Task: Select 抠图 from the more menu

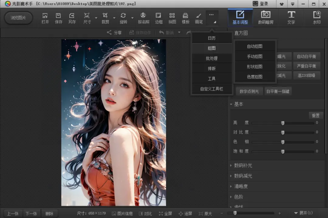Action: 212,48
